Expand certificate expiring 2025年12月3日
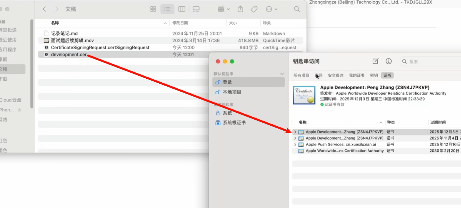The image size is (461, 208). [x=295, y=132]
